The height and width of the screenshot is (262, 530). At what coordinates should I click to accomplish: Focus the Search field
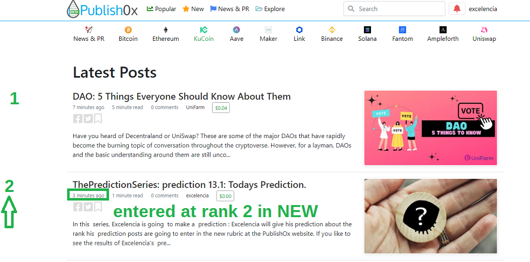394,9
